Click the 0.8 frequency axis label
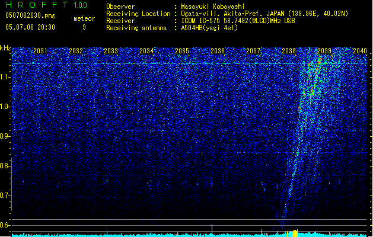Image resolution: width=373 pixels, height=237 pixels. (x=5, y=166)
